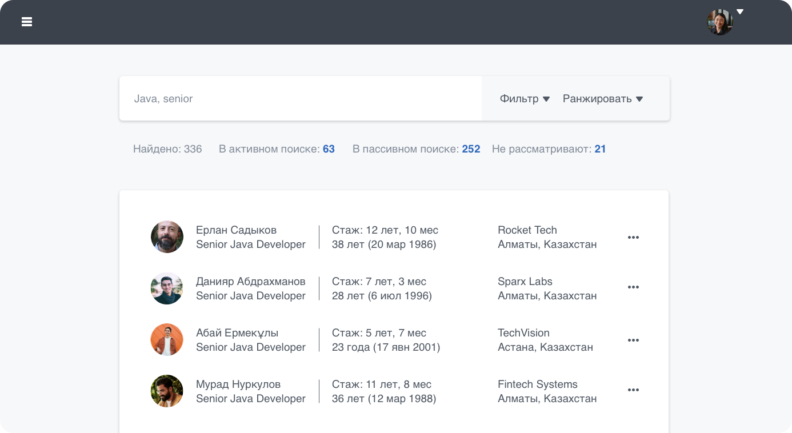Click the user profile avatar in header
The height and width of the screenshot is (433, 792).
click(x=719, y=22)
